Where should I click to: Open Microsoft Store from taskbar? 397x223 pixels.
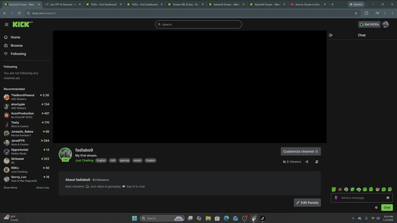tap(217, 218)
